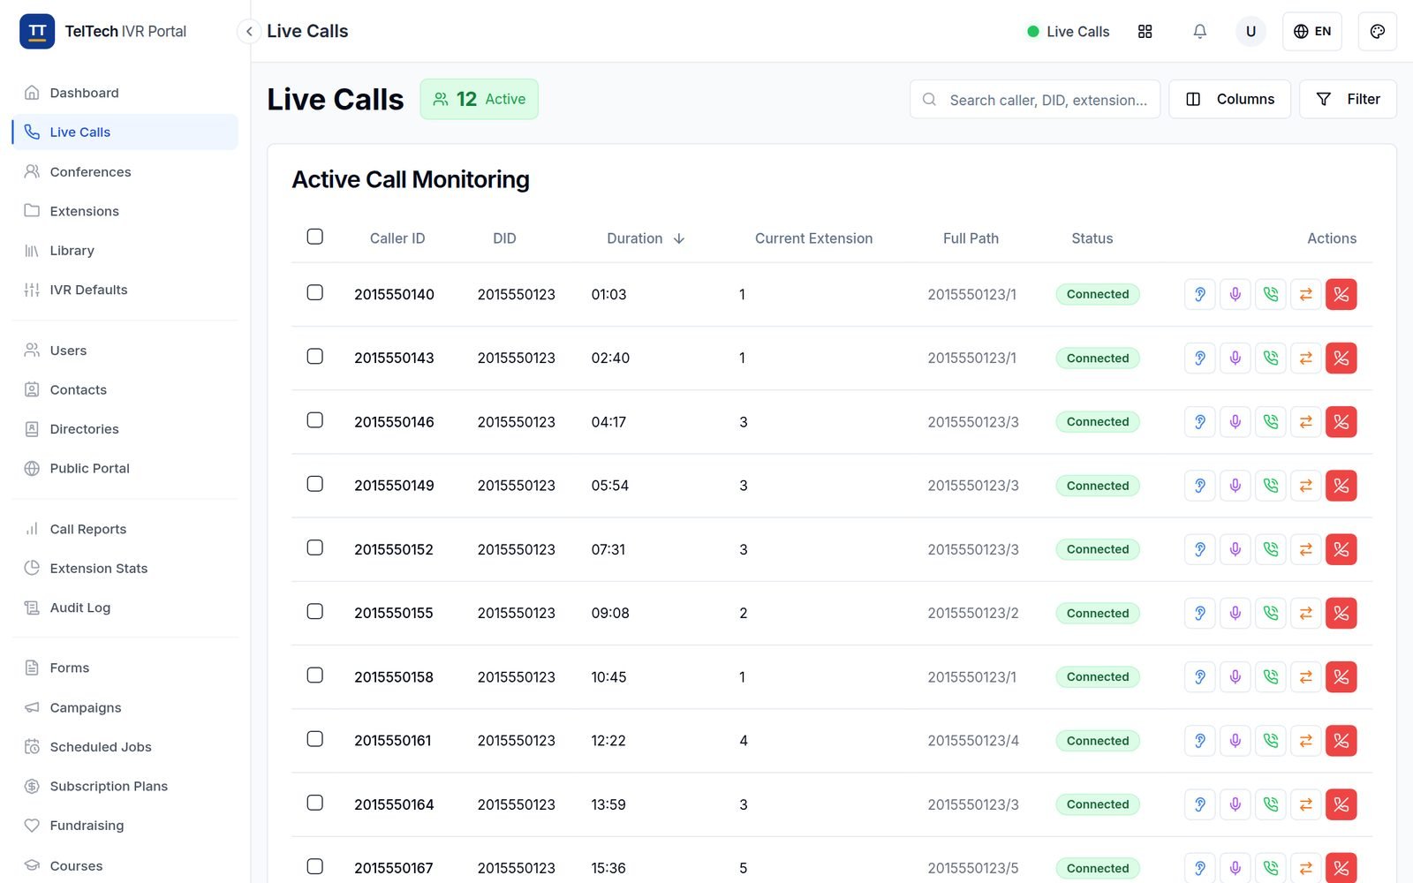Click the purple microphone icon for caller 2015550143

click(x=1235, y=358)
